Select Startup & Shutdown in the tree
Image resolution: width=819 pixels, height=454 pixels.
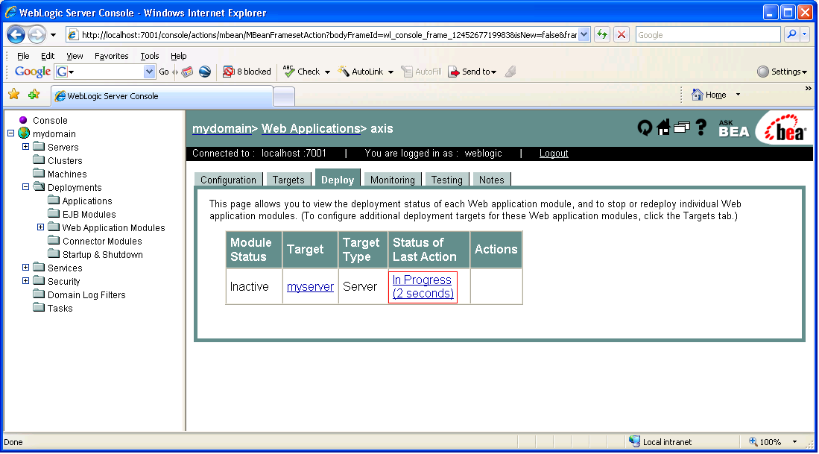pyautogui.click(x=102, y=254)
